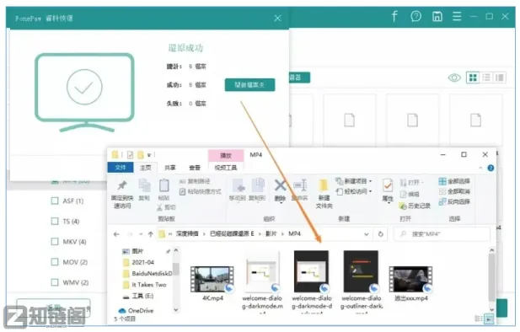Check the WMV (2) checkbox
Image resolution: width=520 pixels, height=332 pixels.
point(55,282)
